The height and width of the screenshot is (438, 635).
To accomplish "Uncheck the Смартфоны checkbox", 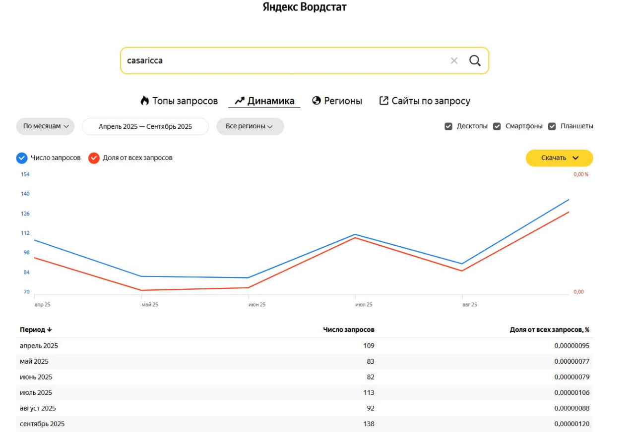I will (x=497, y=126).
